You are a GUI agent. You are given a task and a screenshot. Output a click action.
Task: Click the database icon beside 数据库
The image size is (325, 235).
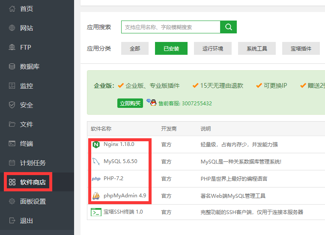[12, 66]
